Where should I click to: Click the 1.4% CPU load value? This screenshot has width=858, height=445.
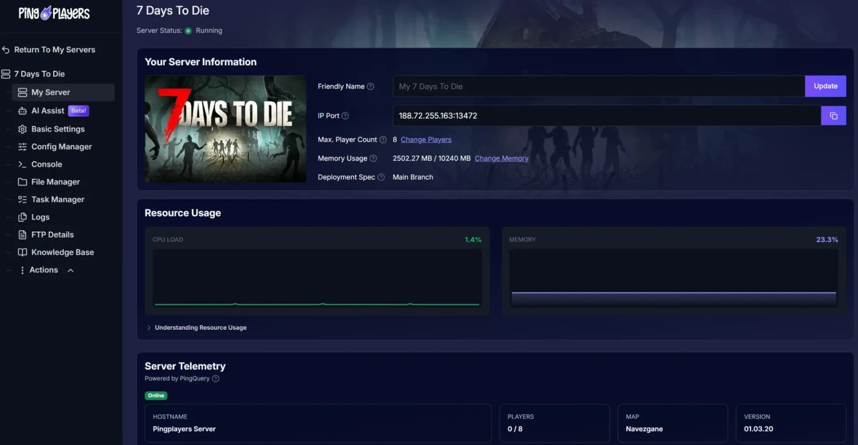pyautogui.click(x=473, y=240)
